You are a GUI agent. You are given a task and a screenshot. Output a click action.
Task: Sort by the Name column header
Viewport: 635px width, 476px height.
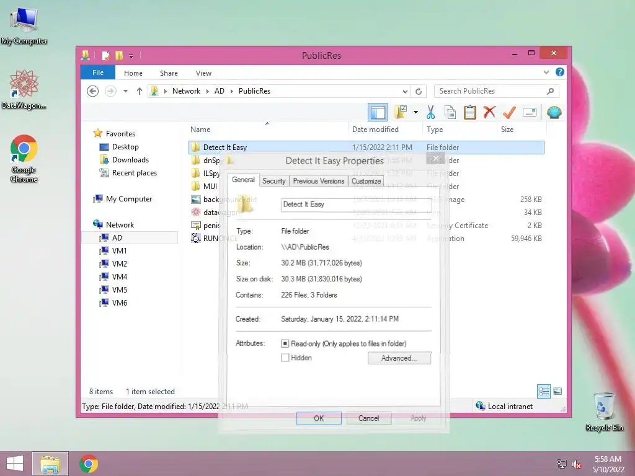coord(268,130)
